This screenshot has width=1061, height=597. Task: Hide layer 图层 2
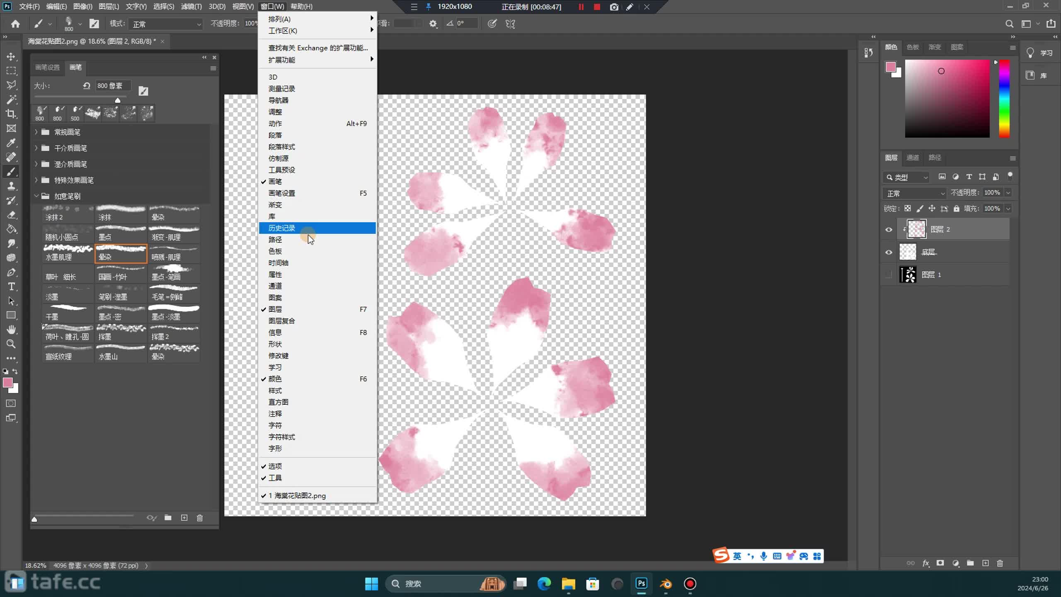(889, 230)
